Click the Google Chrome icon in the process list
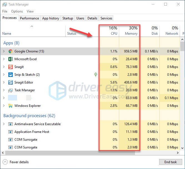185x169 pixels. point(11,51)
